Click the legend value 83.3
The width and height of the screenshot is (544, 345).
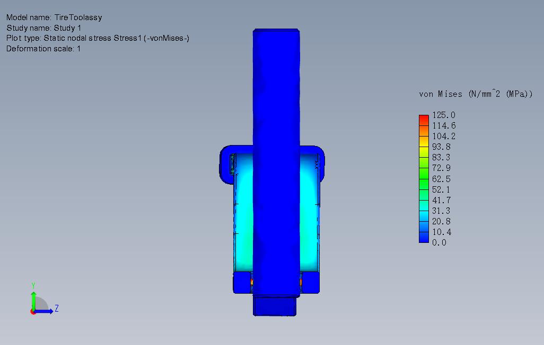click(441, 157)
